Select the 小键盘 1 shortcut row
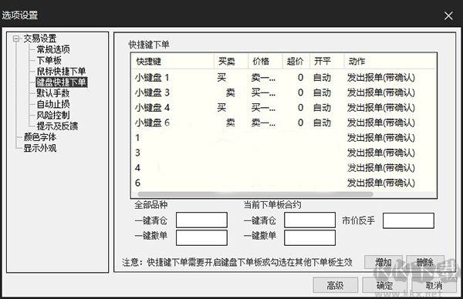 (284, 78)
